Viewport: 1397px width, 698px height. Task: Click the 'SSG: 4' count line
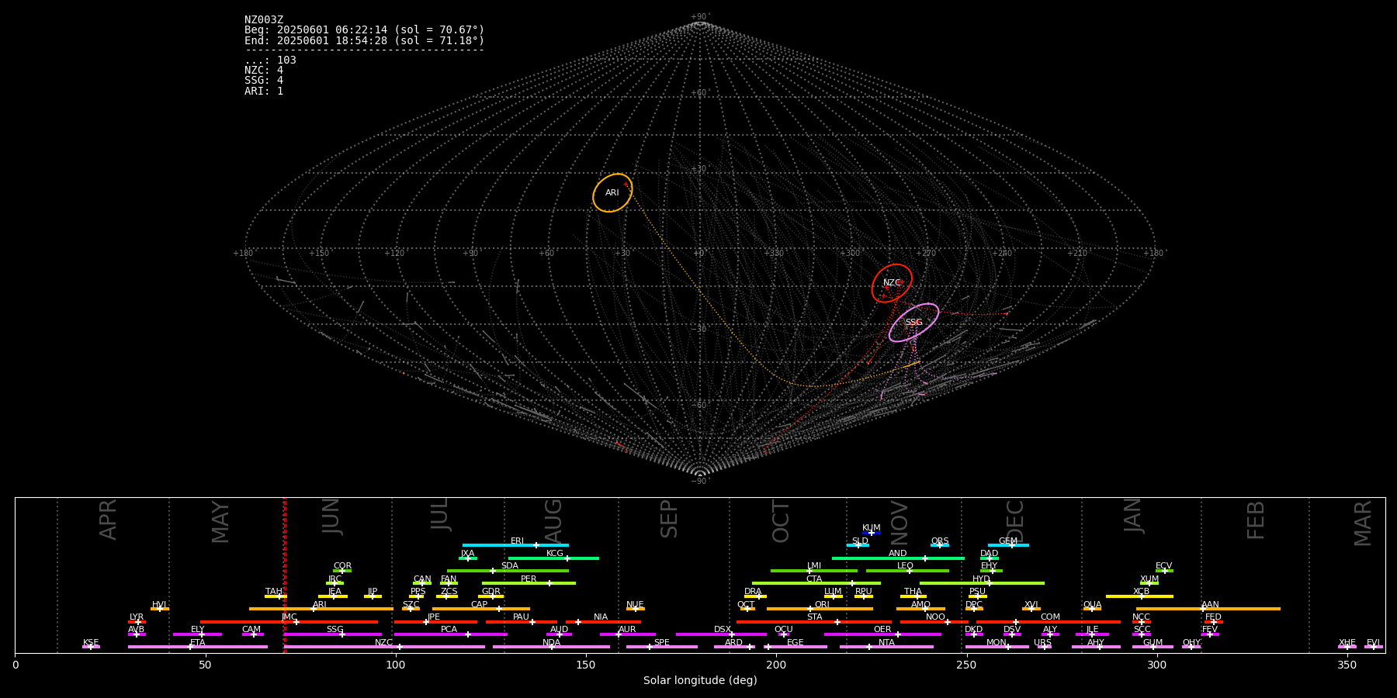264,81
